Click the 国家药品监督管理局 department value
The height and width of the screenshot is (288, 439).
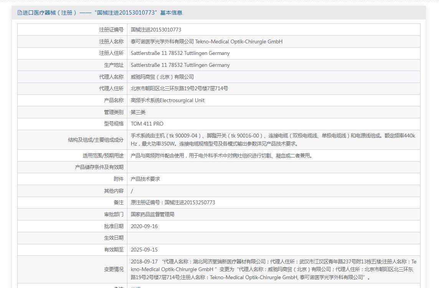click(153, 214)
